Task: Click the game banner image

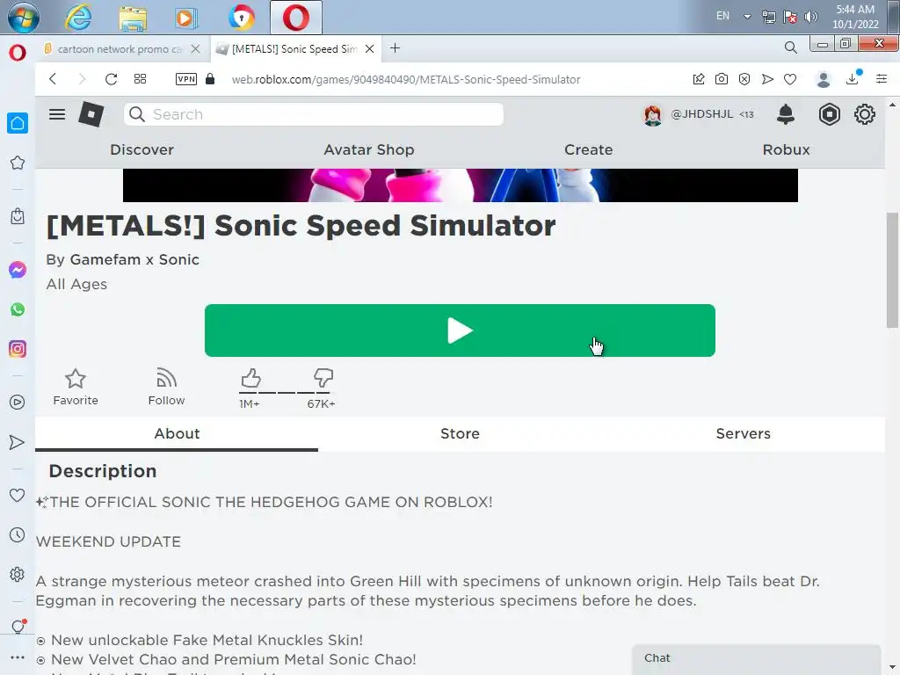Action: coord(460,185)
